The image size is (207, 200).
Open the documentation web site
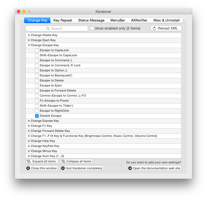[155, 168]
